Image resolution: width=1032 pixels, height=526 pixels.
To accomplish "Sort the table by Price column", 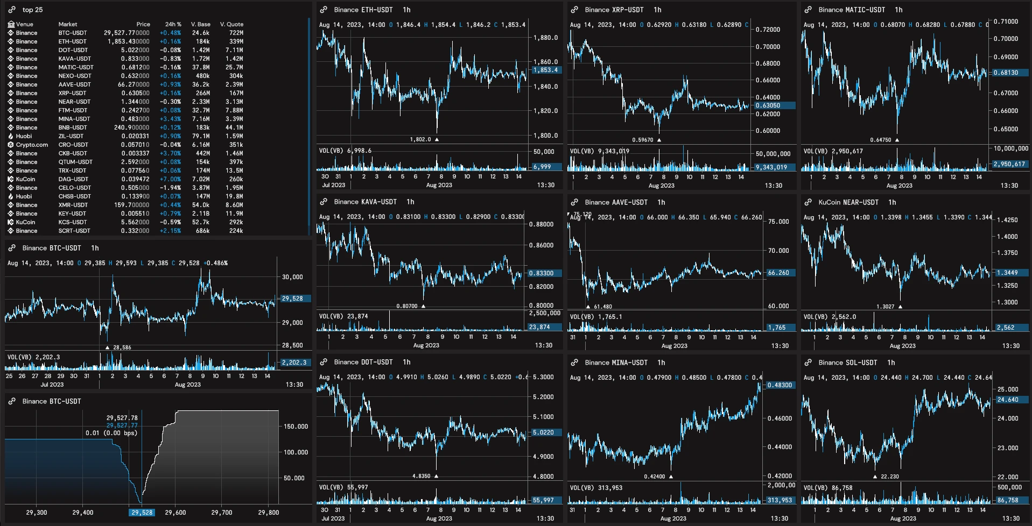I will (x=143, y=24).
